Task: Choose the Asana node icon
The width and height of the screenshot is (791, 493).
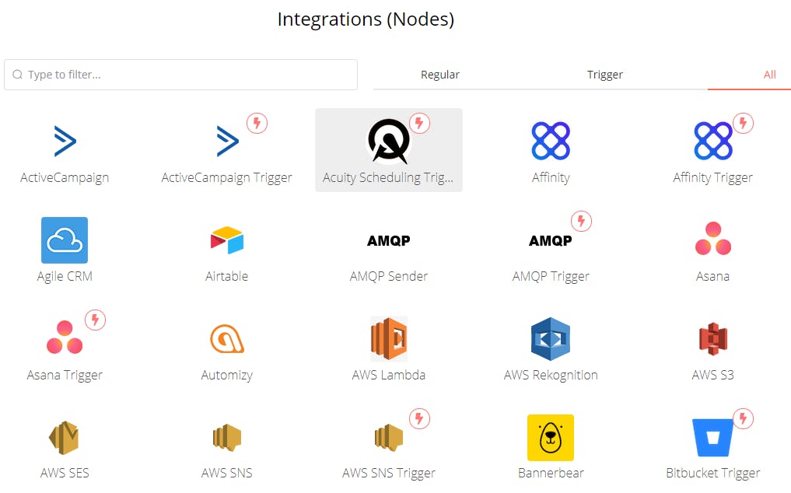Action: pos(712,240)
